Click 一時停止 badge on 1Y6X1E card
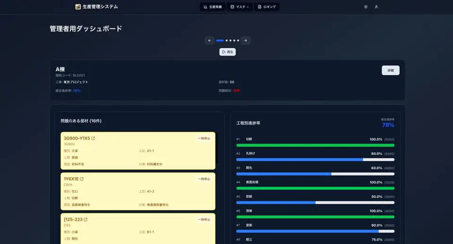The width and height of the screenshot is (453, 244). click(x=204, y=179)
